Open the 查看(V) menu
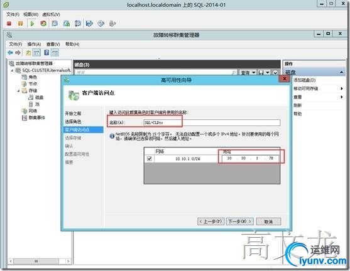This screenshot has width=350, height=271. coord(53,44)
